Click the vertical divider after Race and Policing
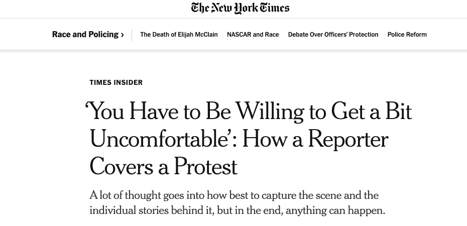Image resolution: width=467 pixels, height=226 pixels. click(132, 35)
